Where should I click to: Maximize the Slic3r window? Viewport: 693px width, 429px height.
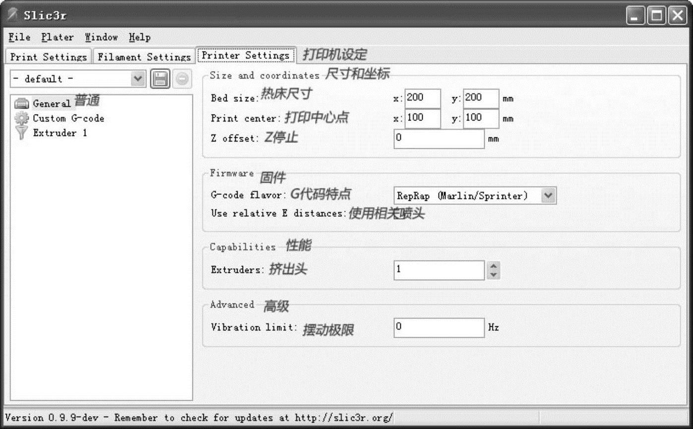pos(656,16)
